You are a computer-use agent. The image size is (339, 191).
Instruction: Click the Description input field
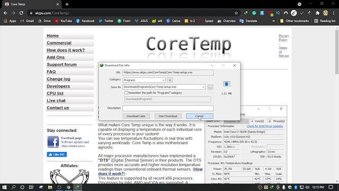168,108
